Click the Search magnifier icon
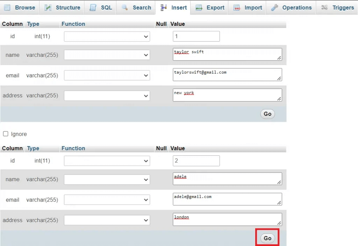 pos(125,7)
